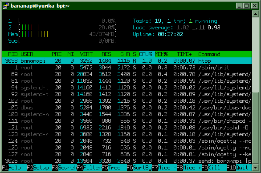Click the CPU 2 usage meter bar
The height and width of the screenshot is (173, 261).
point(67,28)
